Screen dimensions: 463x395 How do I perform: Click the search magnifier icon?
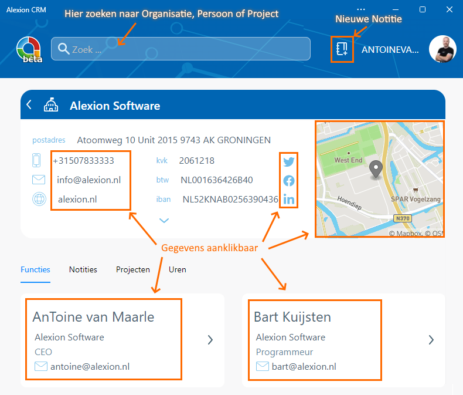pyautogui.click(x=63, y=49)
